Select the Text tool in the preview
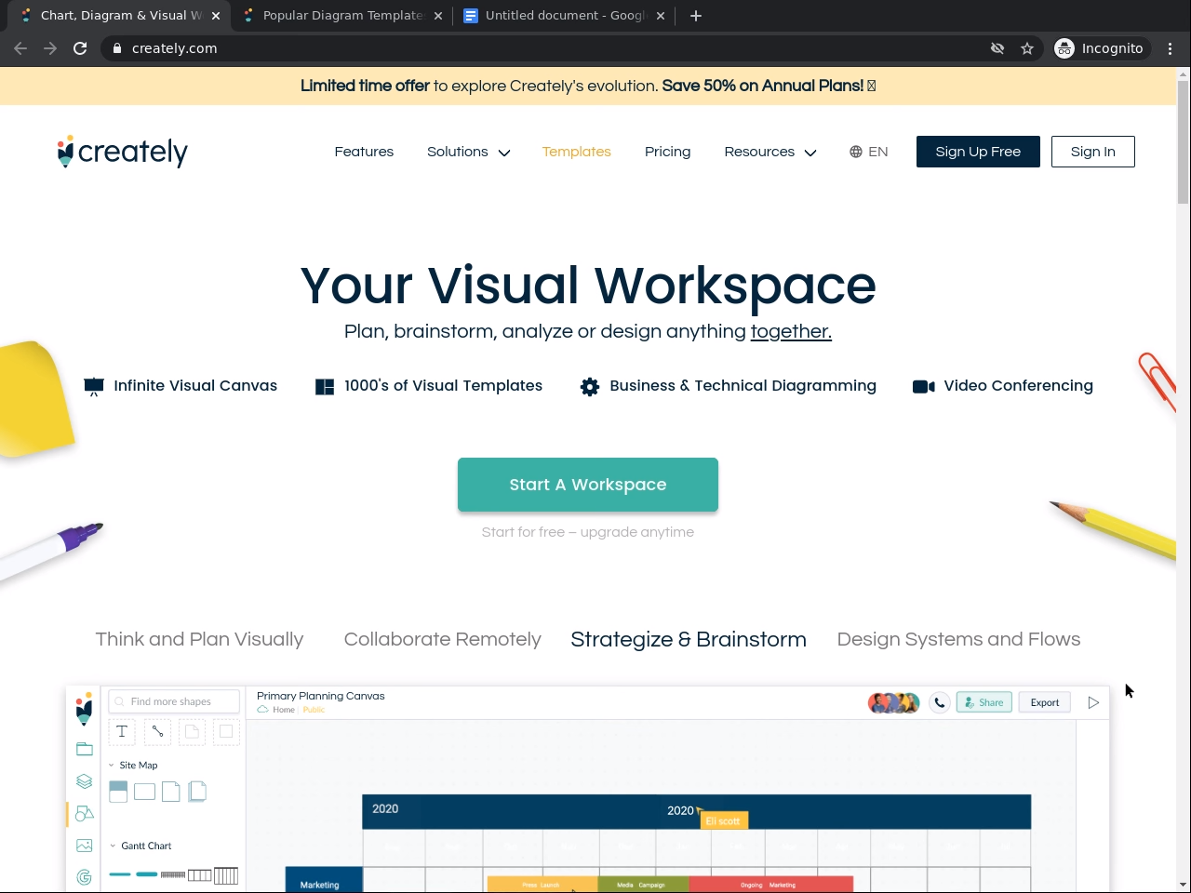Screen dimensions: 1191x893 (x=122, y=732)
